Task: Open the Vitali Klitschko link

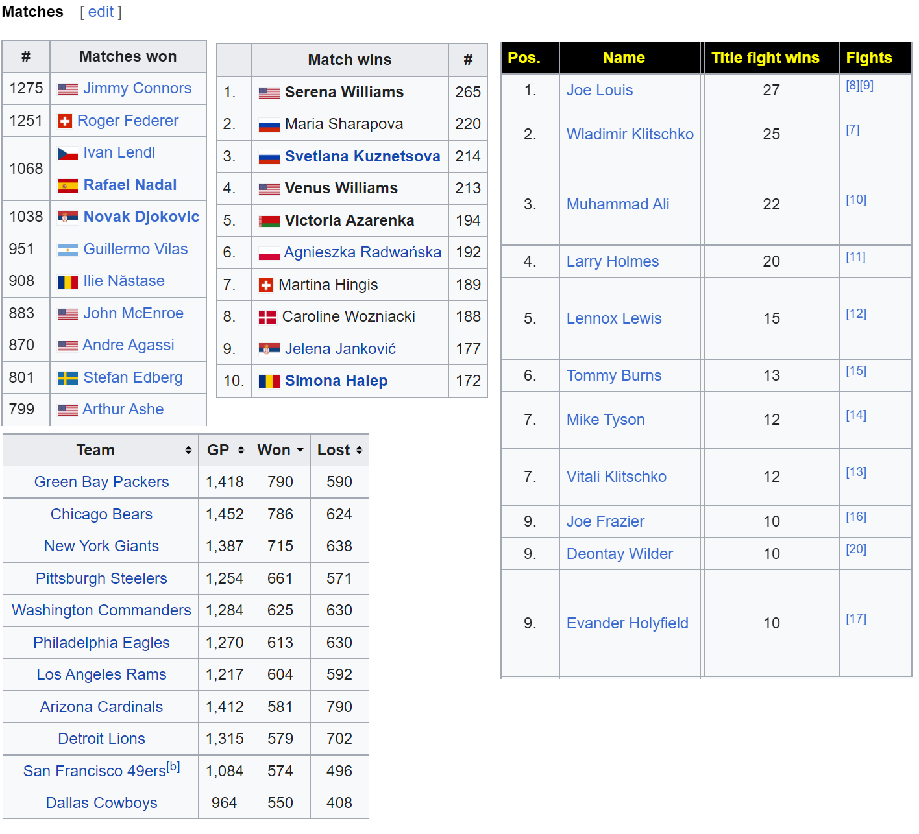Action: [x=617, y=477]
